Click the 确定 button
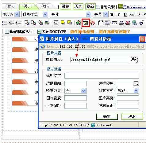146x143 pixels. (x=107, y=117)
